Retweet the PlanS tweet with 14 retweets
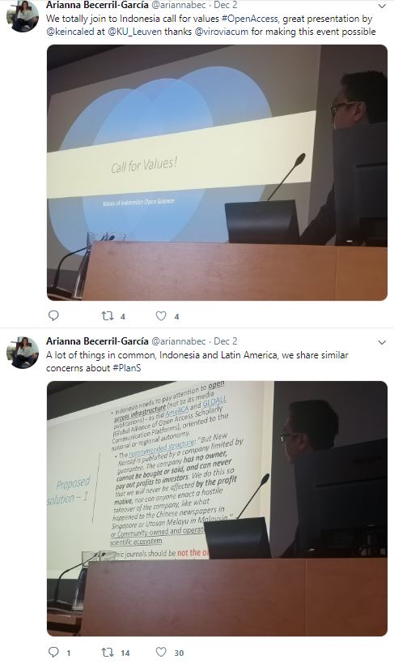 108,652
